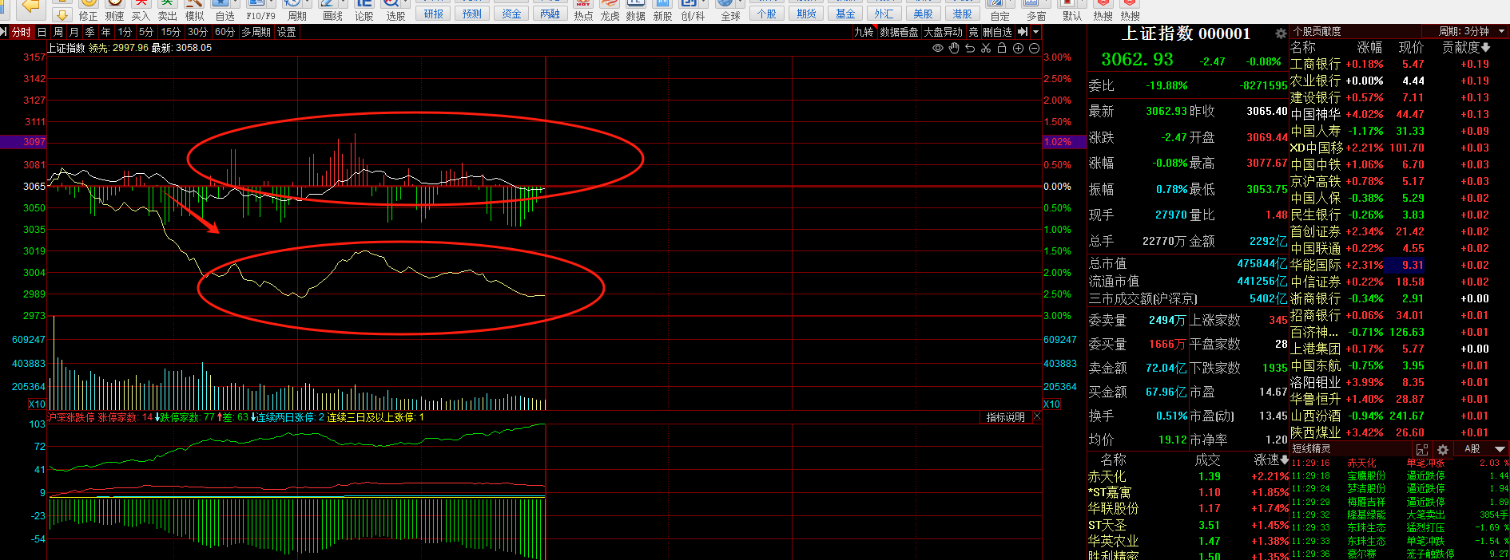Click the 删自选 button

(997, 32)
